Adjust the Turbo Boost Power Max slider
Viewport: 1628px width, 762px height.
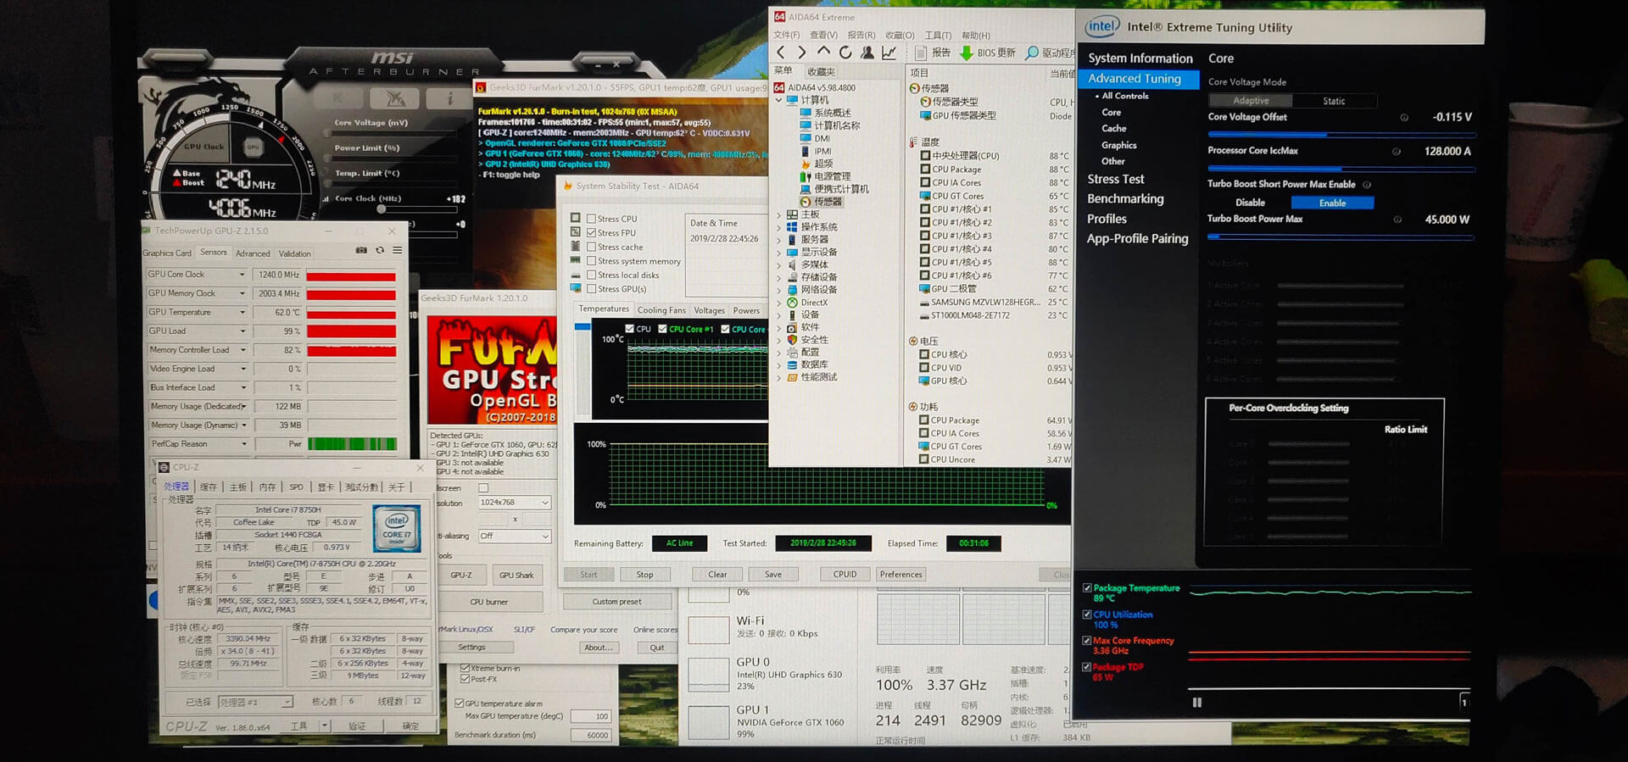coord(1341,238)
